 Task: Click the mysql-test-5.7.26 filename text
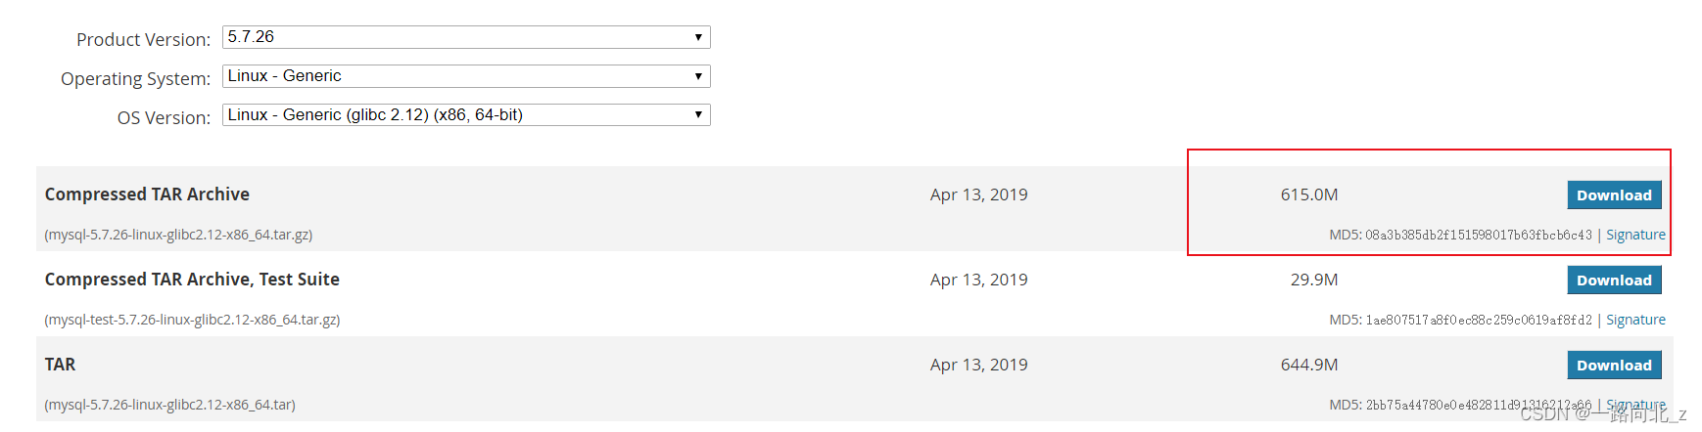click(x=192, y=320)
